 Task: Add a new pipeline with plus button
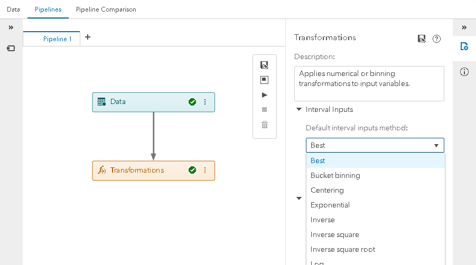point(88,37)
